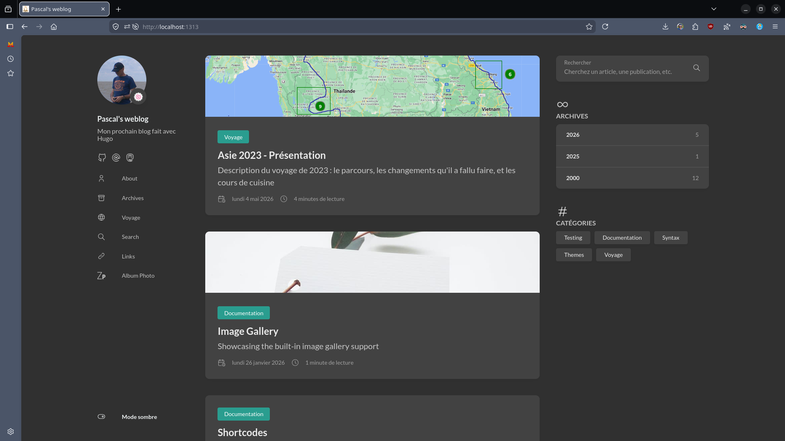The height and width of the screenshot is (441, 785).
Task: Select the Themes category chip
Action: point(574,255)
